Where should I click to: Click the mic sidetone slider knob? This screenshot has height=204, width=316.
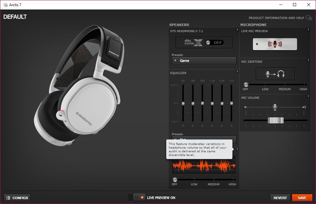point(246,84)
